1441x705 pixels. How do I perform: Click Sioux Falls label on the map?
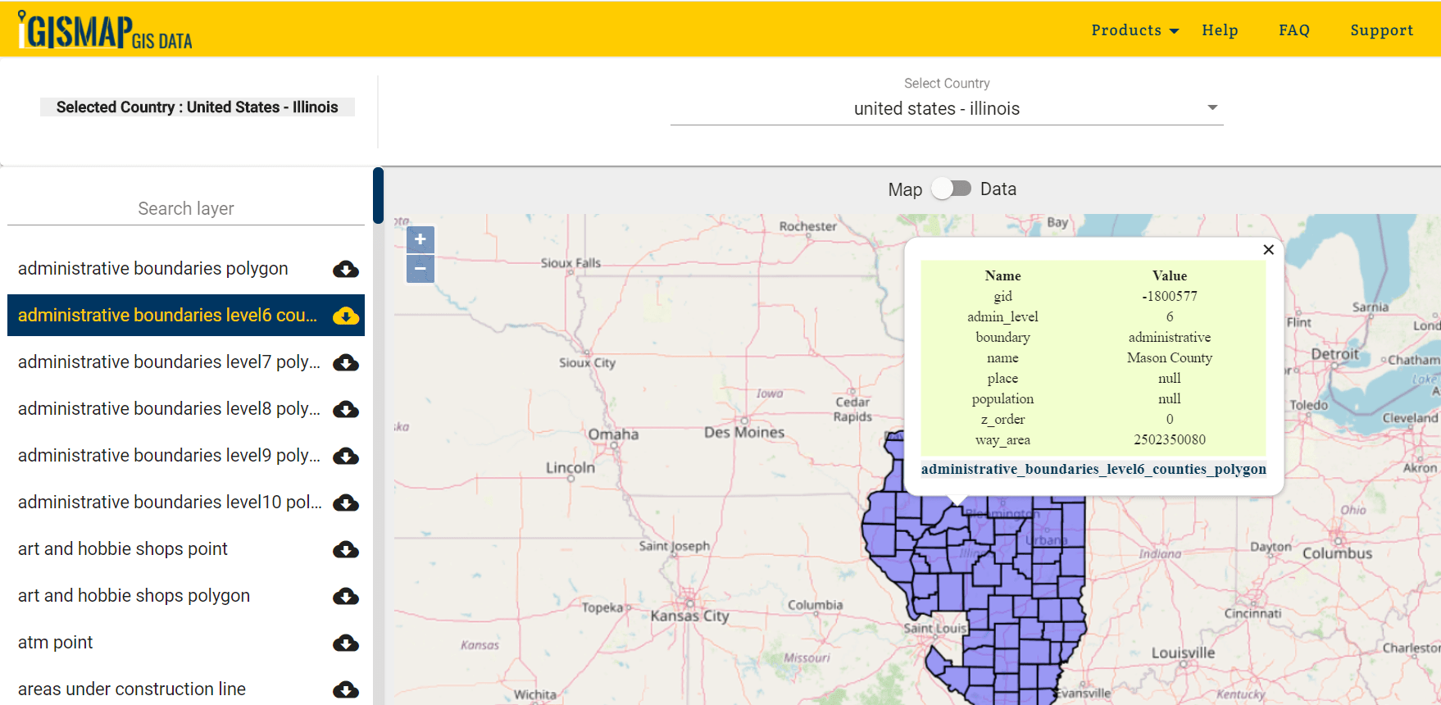coord(570,263)
